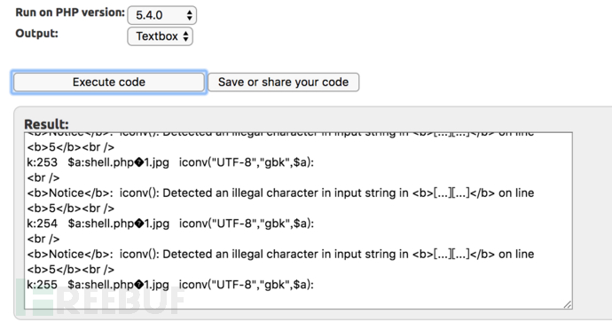This screenshot has width=612, height=322.
Task: Click Save or share your code
Action: 283,82
